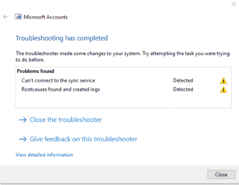Image resolution: width=239 pixels, height=185 pixels.
Task: Open 'View detailed information'
Action: click(44, 155)
